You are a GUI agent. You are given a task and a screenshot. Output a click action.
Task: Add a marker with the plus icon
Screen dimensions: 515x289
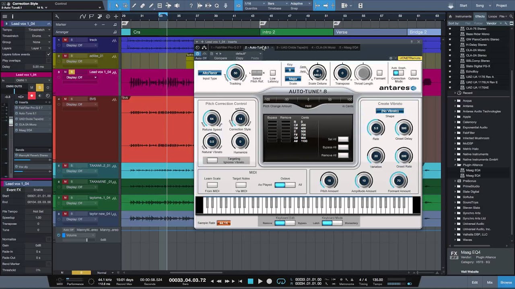pos(95,24)
